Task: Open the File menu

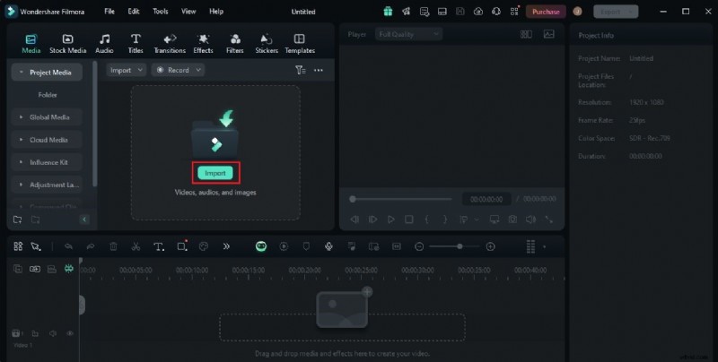Action: (109, 12)
